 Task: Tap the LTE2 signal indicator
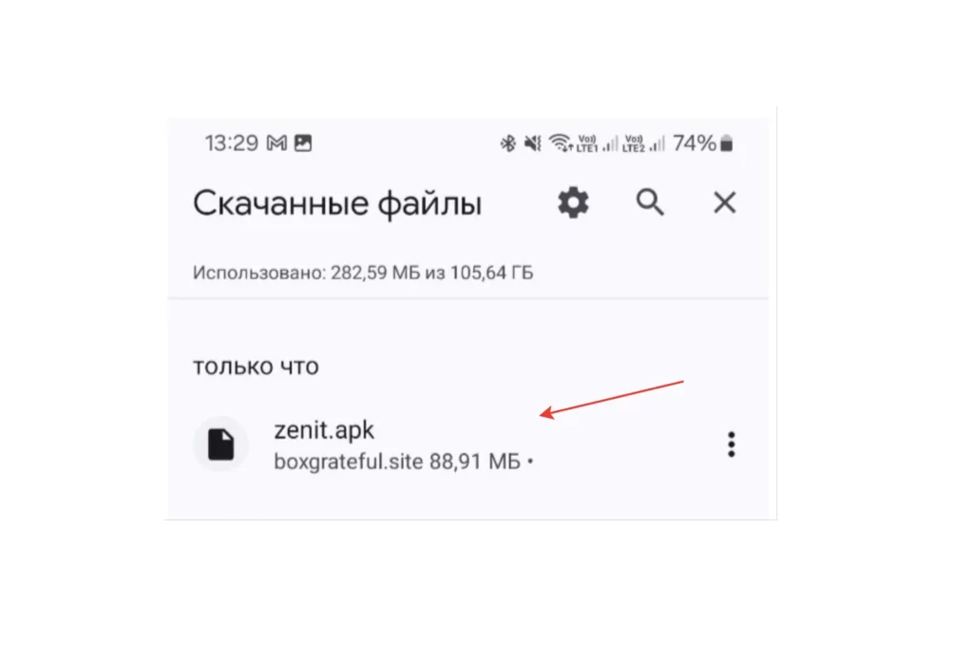(x=643, y=143)
